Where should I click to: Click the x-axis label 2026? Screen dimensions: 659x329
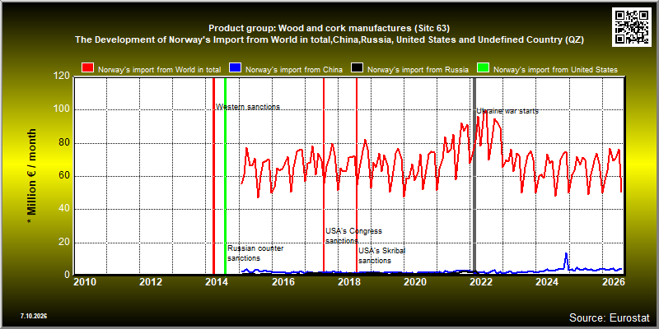click(x=614, y=281)
